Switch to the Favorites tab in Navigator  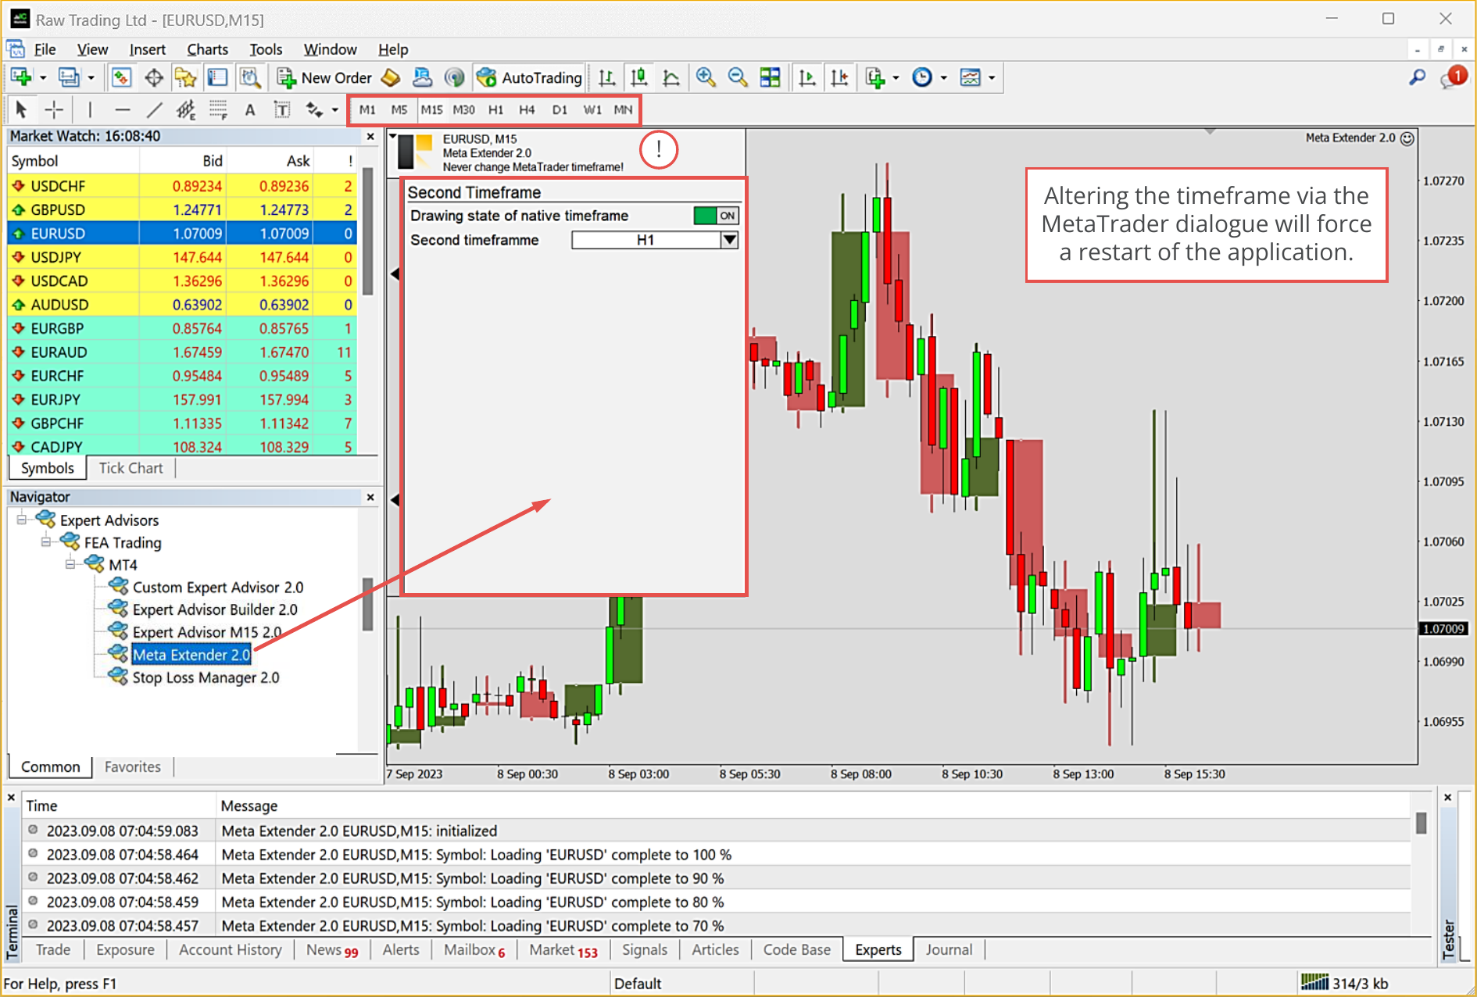[x=132, y=767]
